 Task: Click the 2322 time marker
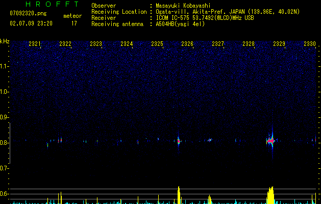pos(65,44)
